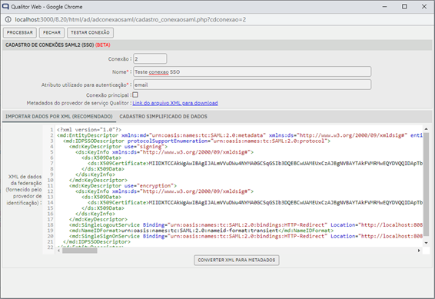Focus the Nome field with Teste conexao SSO
The width and height of the screenshot is (435, 299).
click(252, 71)
